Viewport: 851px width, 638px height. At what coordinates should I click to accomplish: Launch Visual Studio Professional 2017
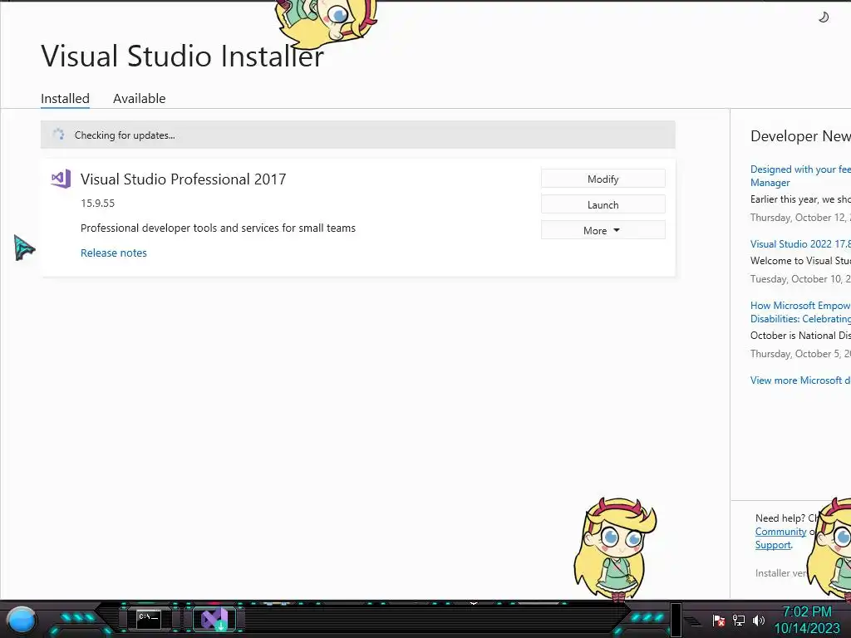[603, 204]
